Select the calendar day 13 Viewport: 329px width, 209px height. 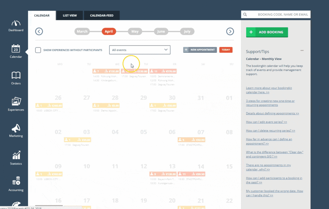tap(172, 166)
